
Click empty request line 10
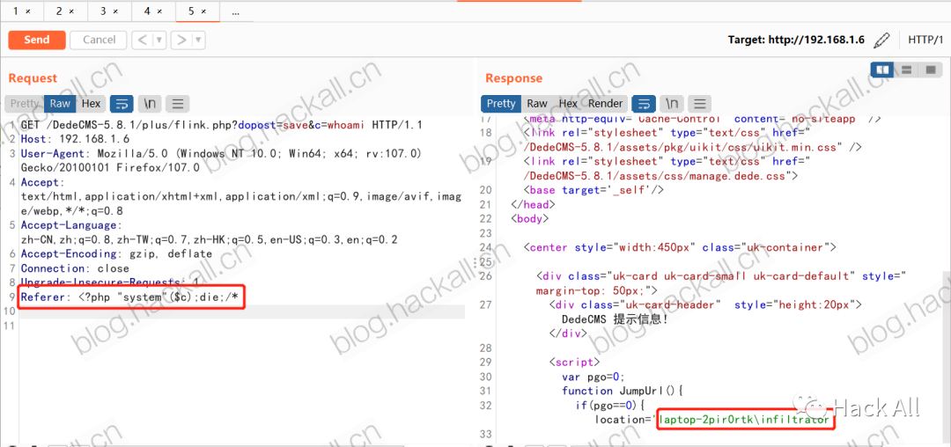pos(241,311)
